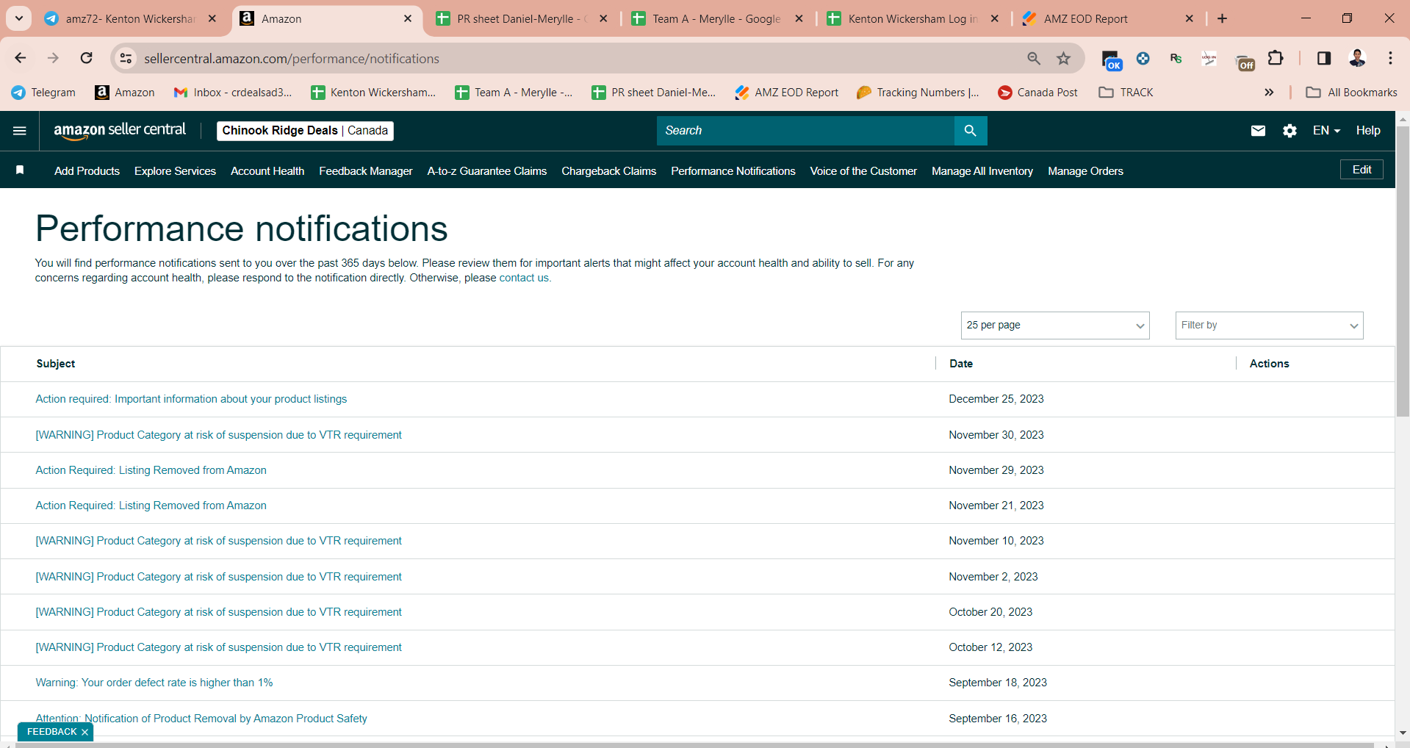Open the settings gear icon
1410x748 pixels.
point(1289,131)
